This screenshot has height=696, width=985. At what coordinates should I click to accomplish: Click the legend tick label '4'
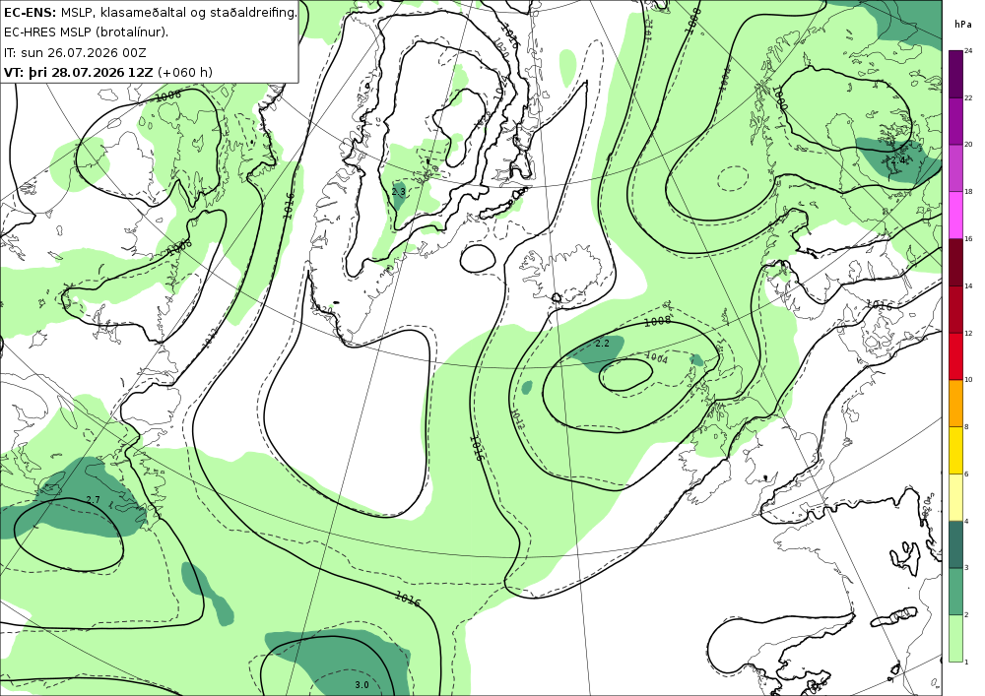pos(966,521)
